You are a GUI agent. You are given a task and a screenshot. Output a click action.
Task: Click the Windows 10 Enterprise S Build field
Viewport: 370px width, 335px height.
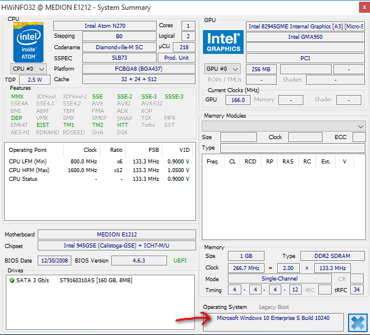click(x=273, y=322)
